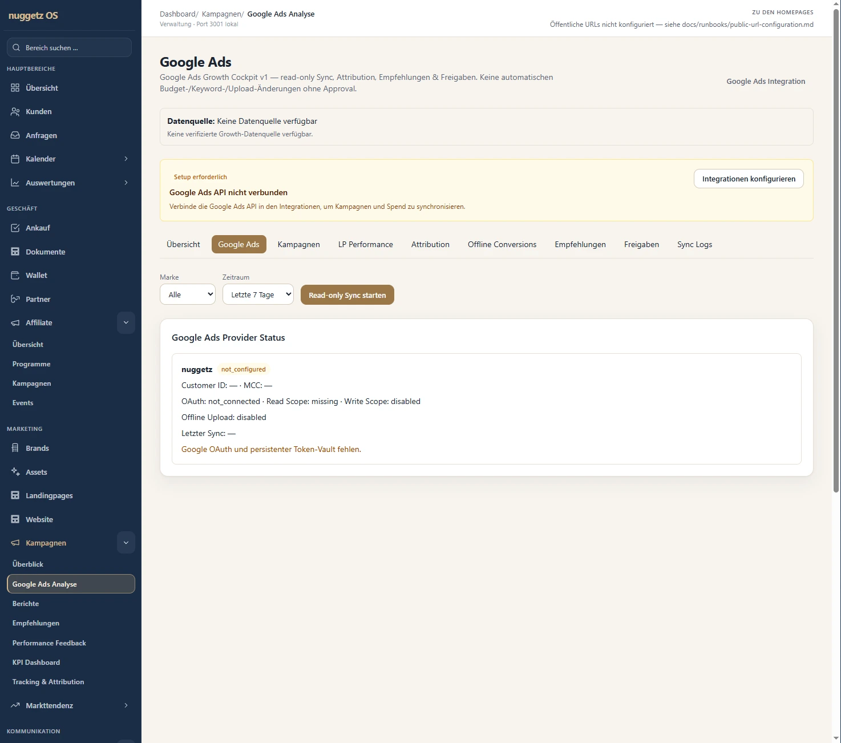The width and height of the screenshot is (841, 743).
Task: Open Übersicht via its grid icon under Hauptbereiche
Action: click(15, 88)
